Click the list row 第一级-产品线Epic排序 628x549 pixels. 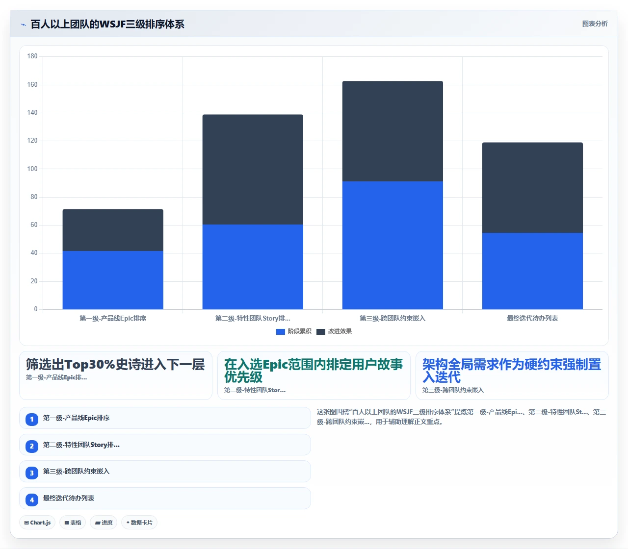165,418
